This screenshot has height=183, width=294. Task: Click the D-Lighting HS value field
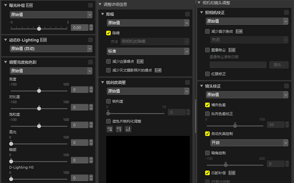point(80,178)
